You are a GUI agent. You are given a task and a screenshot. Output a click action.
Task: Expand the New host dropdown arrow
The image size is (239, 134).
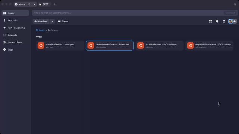point(52,22)
